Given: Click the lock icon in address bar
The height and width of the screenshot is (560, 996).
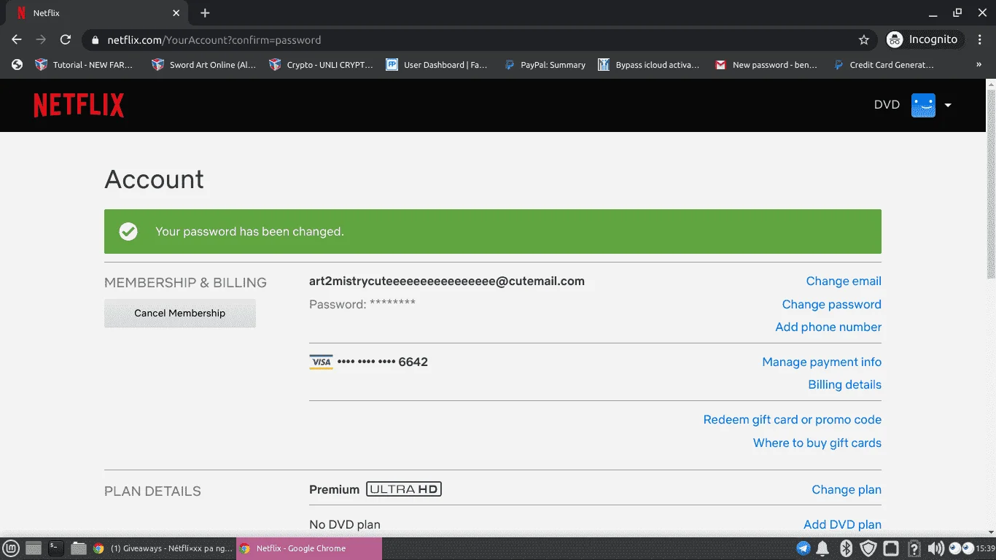Looking at the screenshot, I should coord(95,40).
